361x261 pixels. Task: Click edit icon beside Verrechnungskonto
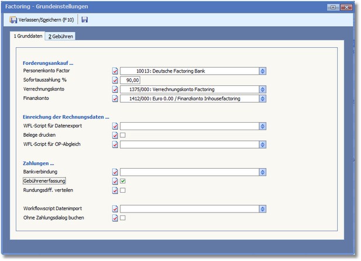click(x=115, y=89)
